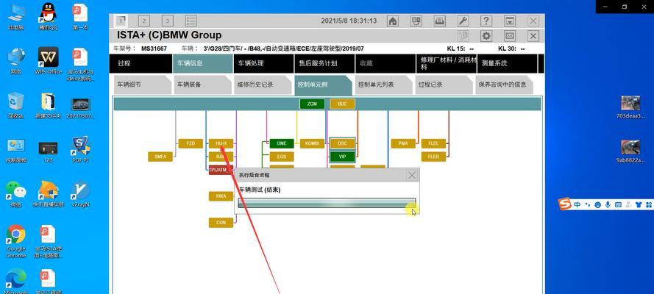Select the 控制单元列表 sub-tab

[383, 85]
